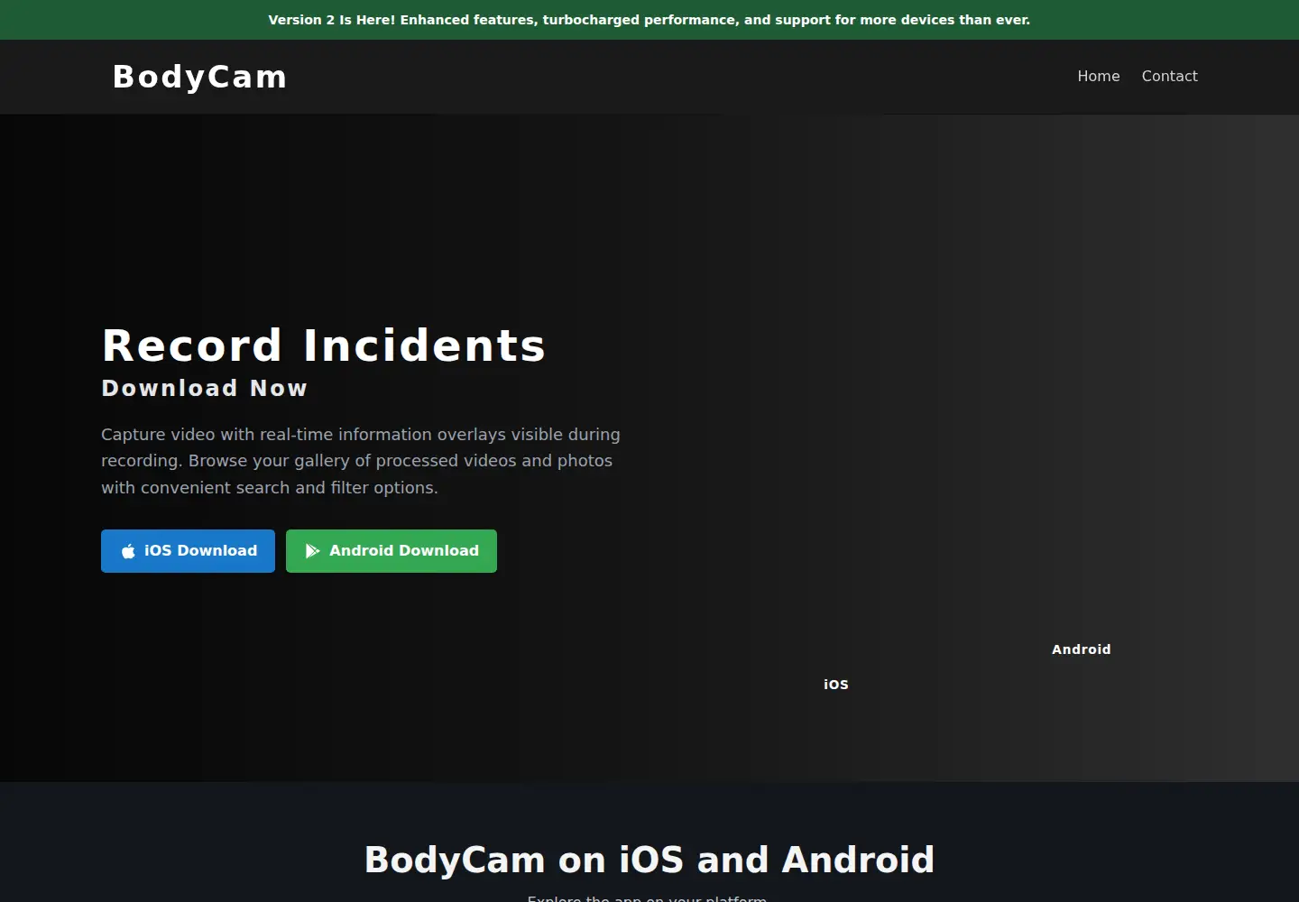Click the Download Now subheading
The width and height of the screenshot is (1299, 902).
(x=205, y=388)
